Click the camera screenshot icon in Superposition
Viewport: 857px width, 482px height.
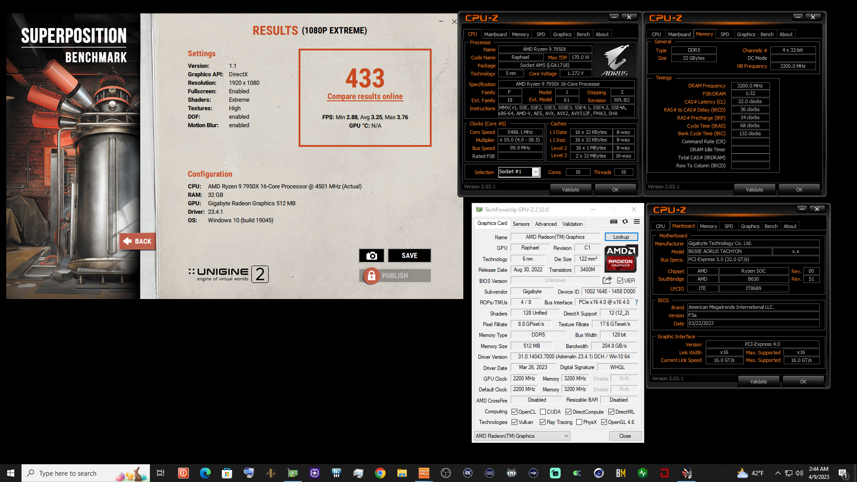pyautogui.click(x=371, y=256)
